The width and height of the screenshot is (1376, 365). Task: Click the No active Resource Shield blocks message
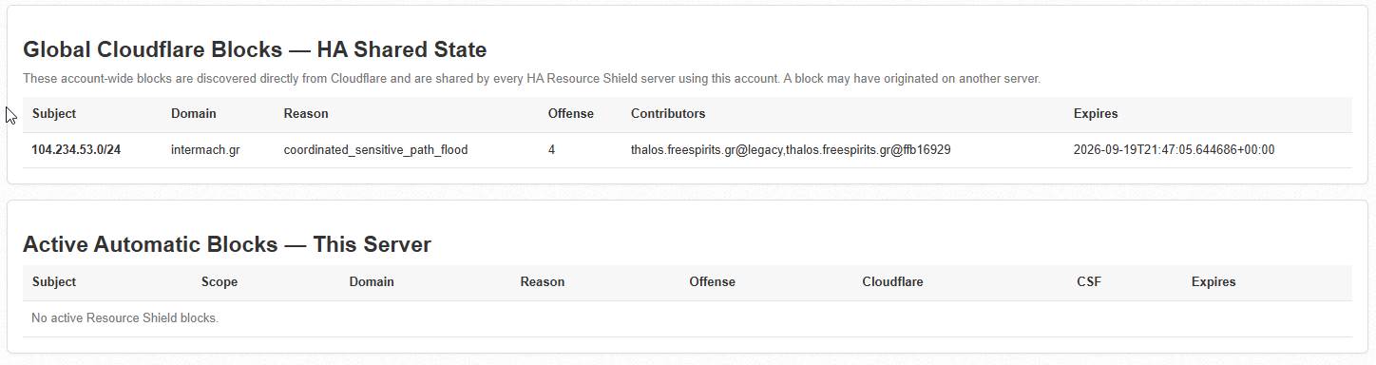tap(125, 318)
